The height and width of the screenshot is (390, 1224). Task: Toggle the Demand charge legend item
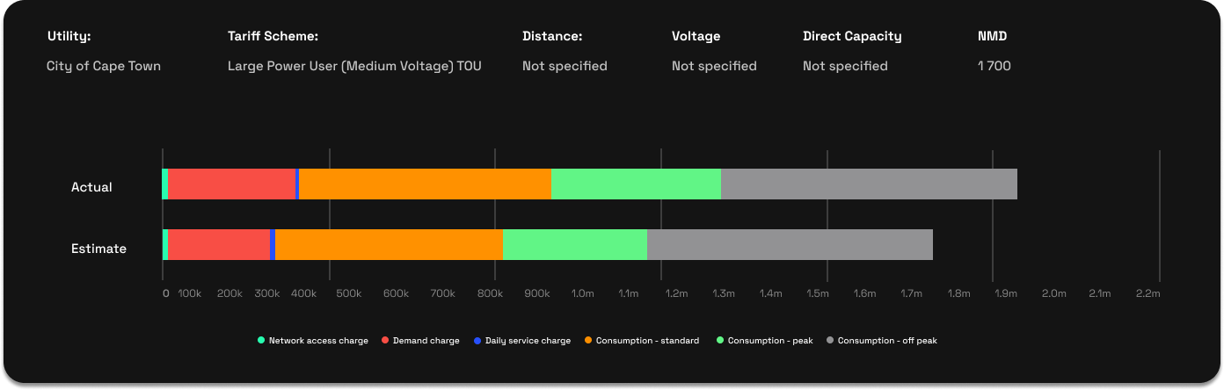(420, 340)
